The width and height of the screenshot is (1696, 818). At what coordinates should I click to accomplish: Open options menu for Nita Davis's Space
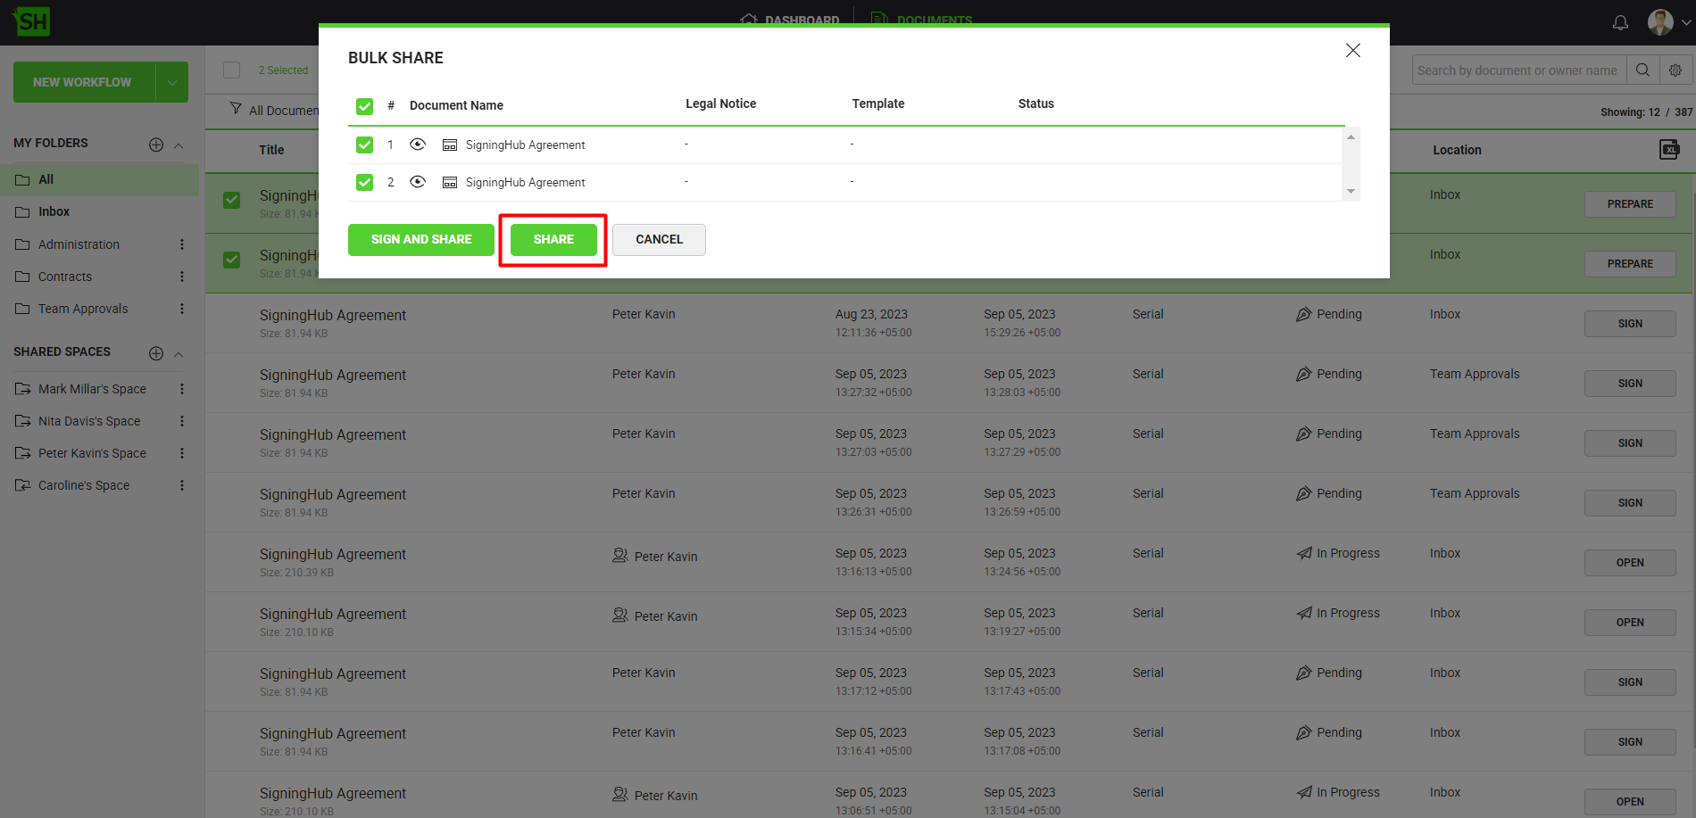tap(182, 421)
